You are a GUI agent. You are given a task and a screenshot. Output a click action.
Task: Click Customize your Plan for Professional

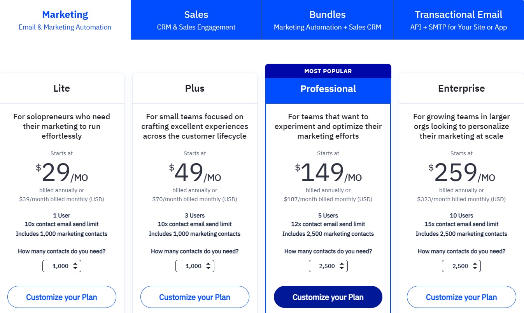click(x=328, y=297)
